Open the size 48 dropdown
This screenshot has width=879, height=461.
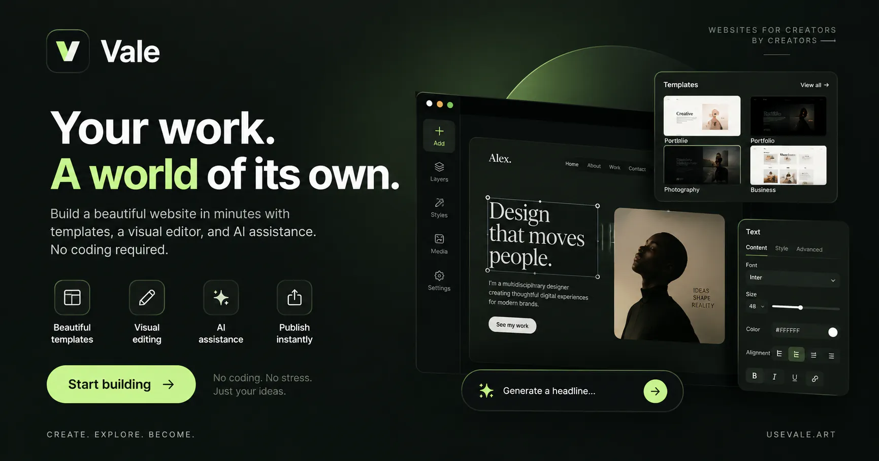coord(757,306)
